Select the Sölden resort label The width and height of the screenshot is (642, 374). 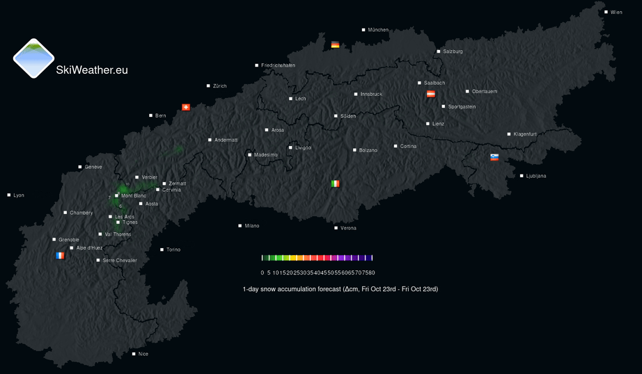pos(348,116)
